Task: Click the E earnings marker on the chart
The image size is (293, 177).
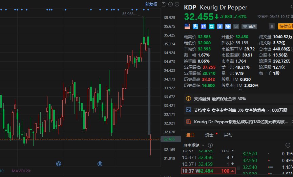Action: pyautogui.click(x=100, y=164)
